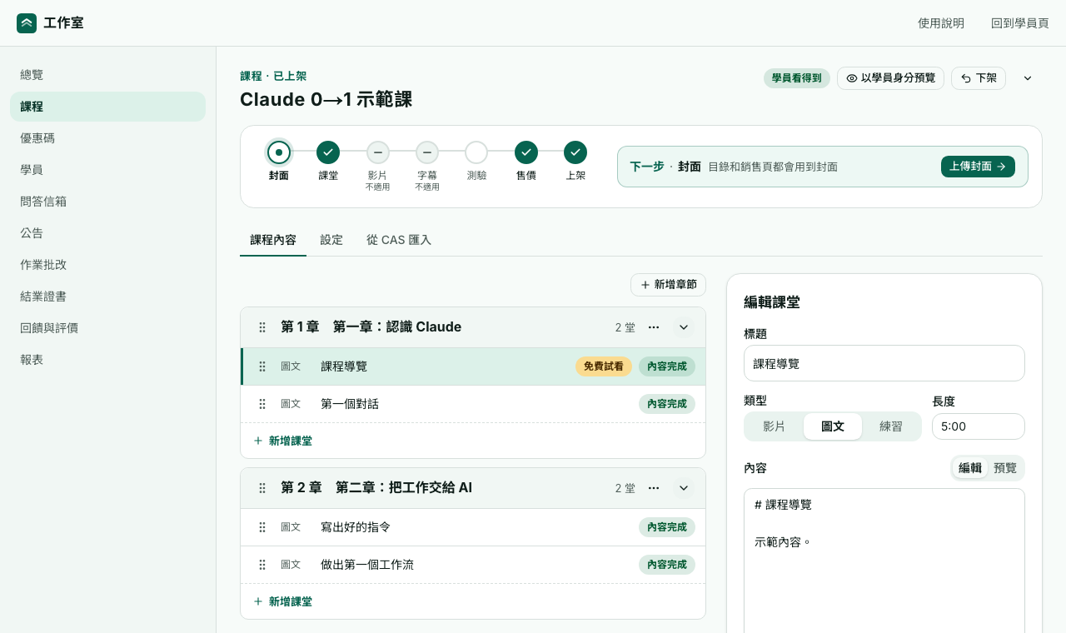The width and height of the screenshot is (1066, 633).
Task: Click 新增章節 button
Action: 668,285
